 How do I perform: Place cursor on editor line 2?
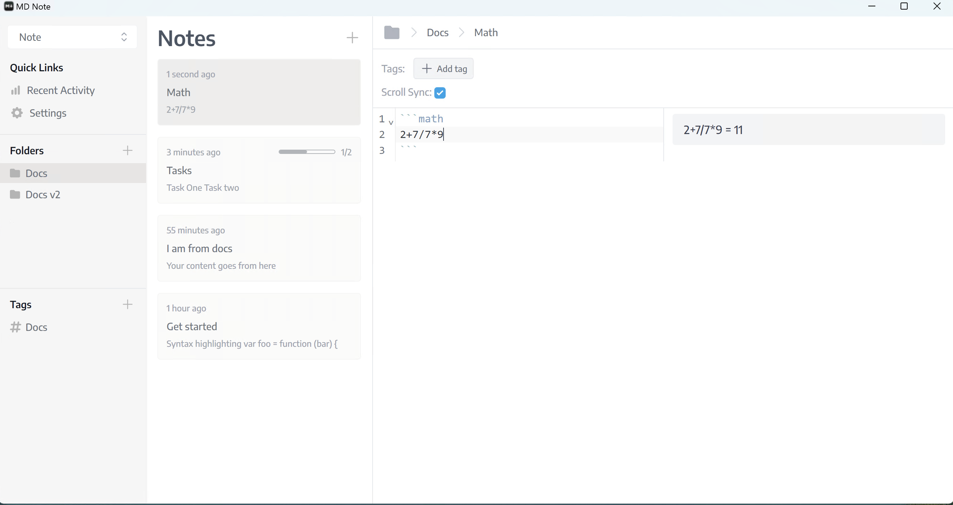(422, 134)
